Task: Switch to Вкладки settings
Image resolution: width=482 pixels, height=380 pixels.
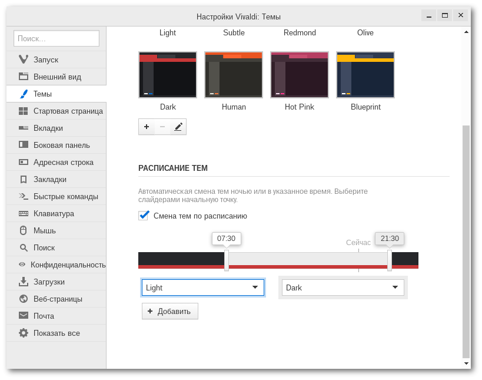Action: 56,128
